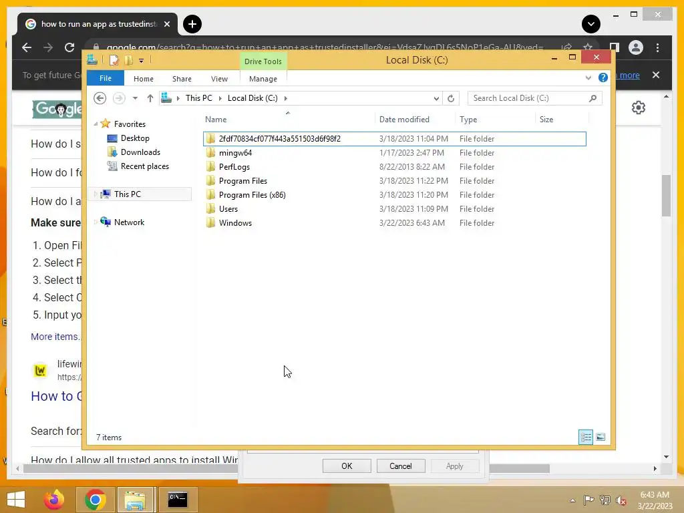Select Downloads in Favorites

pos(134,152)
